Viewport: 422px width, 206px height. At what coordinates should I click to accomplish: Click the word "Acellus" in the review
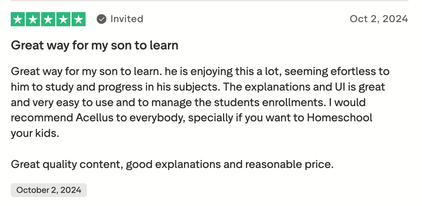coord(94,118)
